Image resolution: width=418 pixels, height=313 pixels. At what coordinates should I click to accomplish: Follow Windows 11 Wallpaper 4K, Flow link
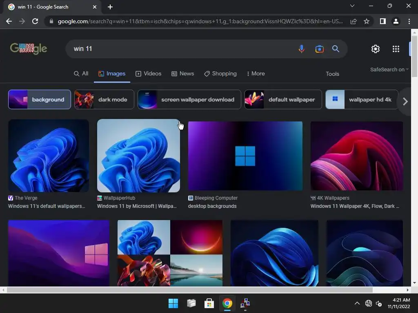click(x=355, y=206)
